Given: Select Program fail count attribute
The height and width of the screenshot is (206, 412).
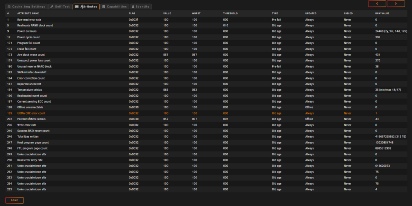Looking at the screenshot, I should coord(206,43).
